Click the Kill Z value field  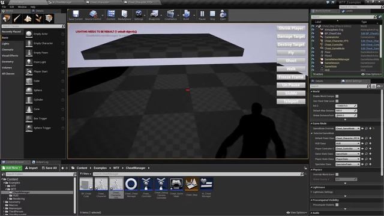click(346, 106)
